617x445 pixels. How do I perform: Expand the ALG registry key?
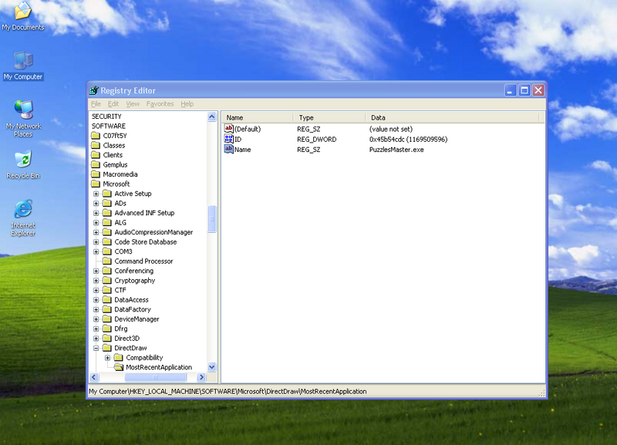tap(96, 223)
